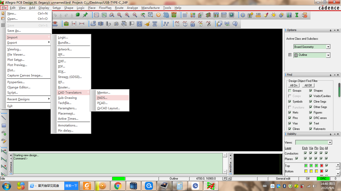341x191 pixels.
Task: Click the green pushpin toolbar icon
Action: point(85,15)
